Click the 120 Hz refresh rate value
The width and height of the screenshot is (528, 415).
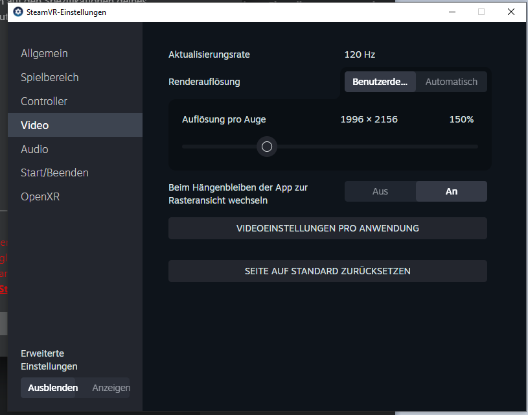[x=360, y=54]
